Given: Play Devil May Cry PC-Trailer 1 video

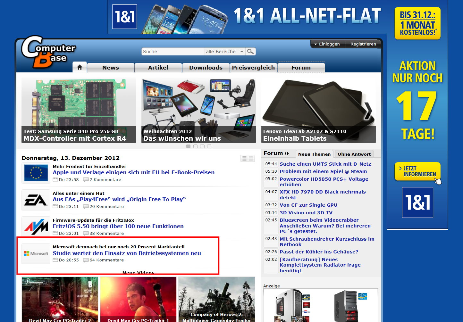Looking at the screenshot, I should click(138, 300).
